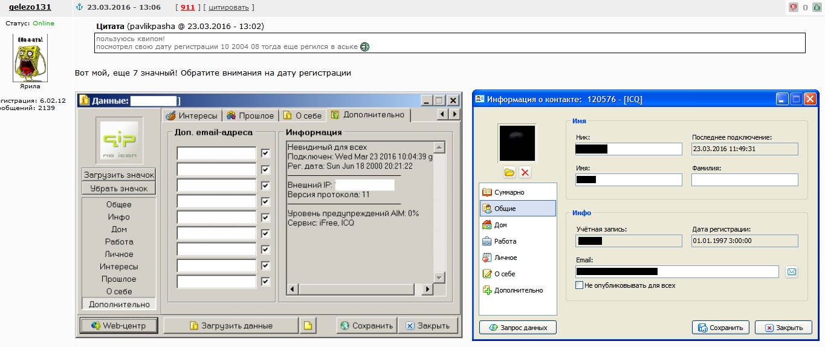Open the Web-центр button
The height and width of the screenshot is (347, 825).
click(118, 325)
